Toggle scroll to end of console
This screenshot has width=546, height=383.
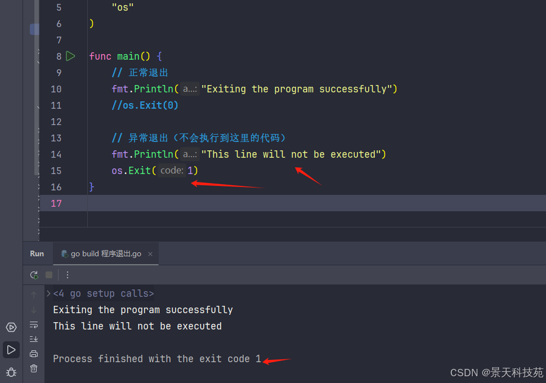coord(34,339)
